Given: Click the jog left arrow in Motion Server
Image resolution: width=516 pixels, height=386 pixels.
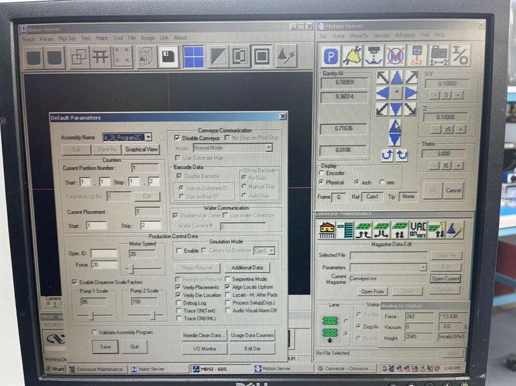Looking at the screenshot, I should click(x=382, y=93).
